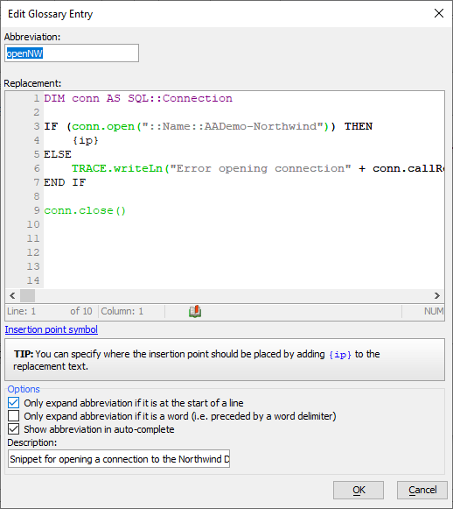The height and width of the screenshot is (509, 453).
Task: Uncheck 'Show abbreviation in auto-complete'
Action: pos(14,429)
